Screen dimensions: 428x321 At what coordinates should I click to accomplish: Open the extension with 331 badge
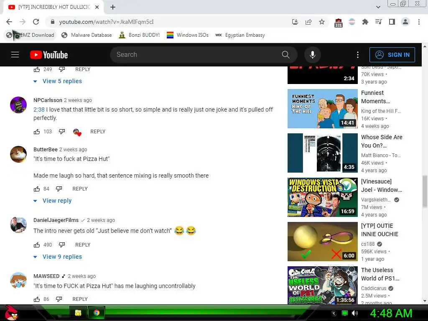tap(338, 23)
